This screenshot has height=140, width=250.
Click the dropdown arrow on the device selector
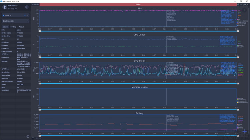pos(28,15)
